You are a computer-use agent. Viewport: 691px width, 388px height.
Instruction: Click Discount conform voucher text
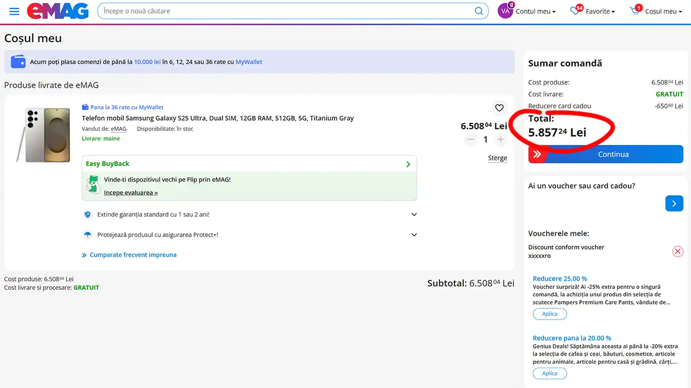[x=566, y=247]
